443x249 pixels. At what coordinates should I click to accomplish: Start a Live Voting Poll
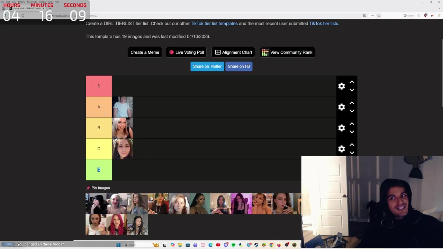click(x=186, y=52)
